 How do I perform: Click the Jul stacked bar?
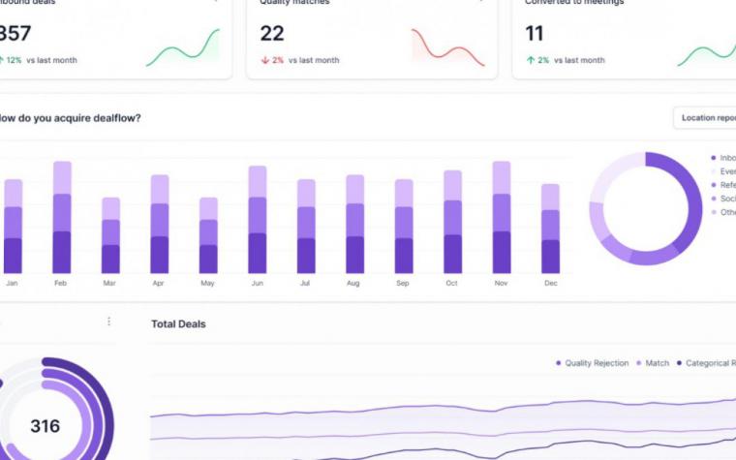(306, 227)
